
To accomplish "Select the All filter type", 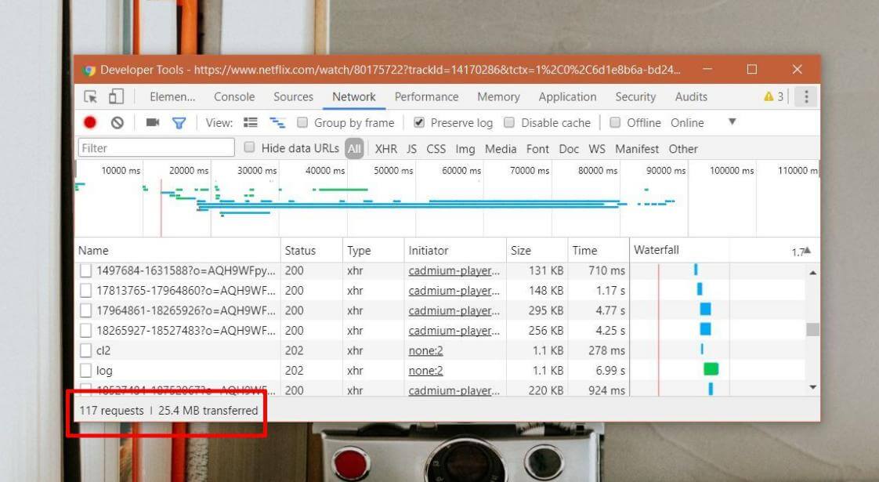I will pos(354,149).
